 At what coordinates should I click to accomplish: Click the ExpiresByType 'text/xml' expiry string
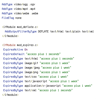tap(55, 90)
